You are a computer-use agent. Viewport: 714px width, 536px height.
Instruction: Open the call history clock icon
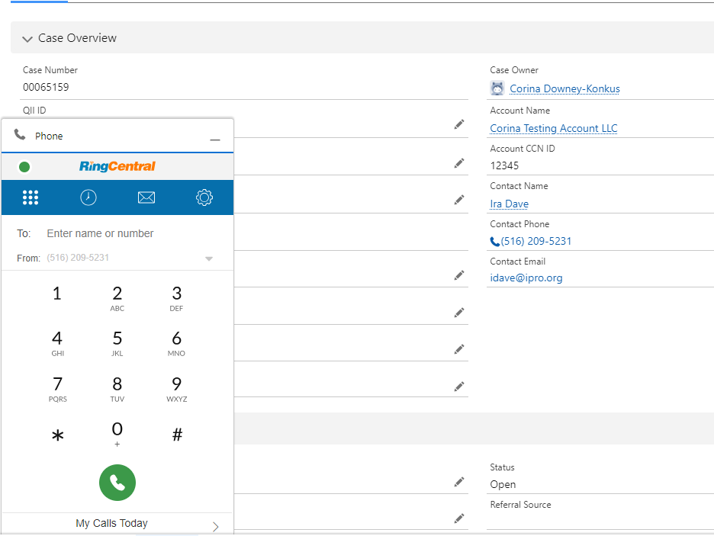(x=88, y=197)
